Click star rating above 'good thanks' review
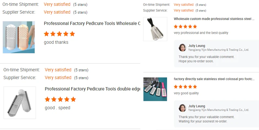Viewport: 259px width, 130px height. click(x=59, y=34)
